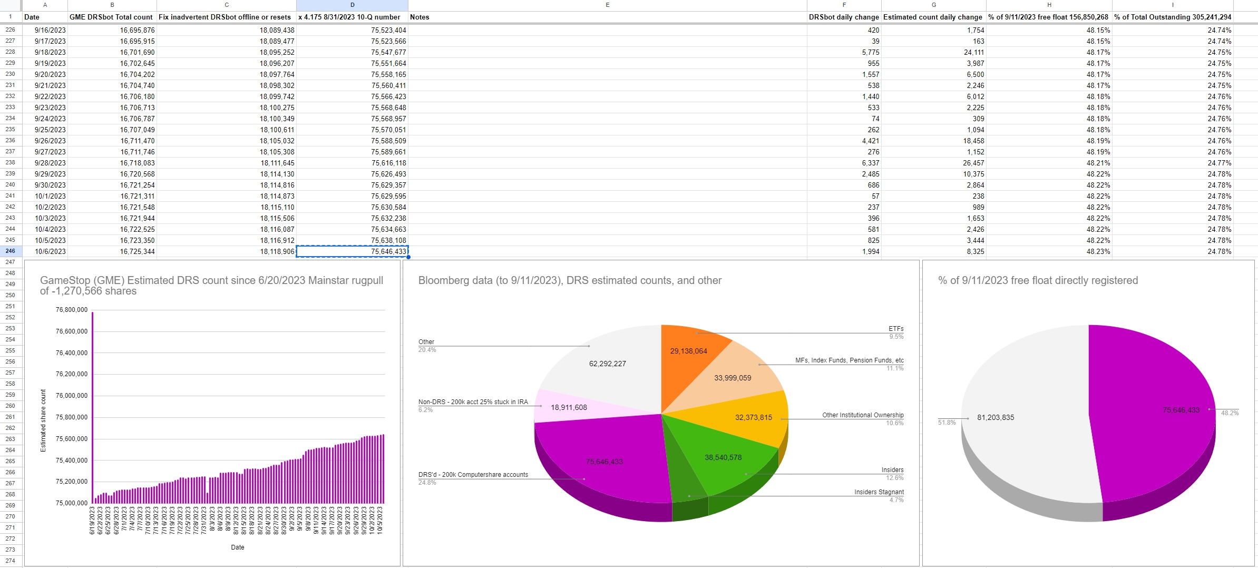Screen dimensions: 1258x568
Task: Click cell with value 48.23%
Action: (1049, 251)
